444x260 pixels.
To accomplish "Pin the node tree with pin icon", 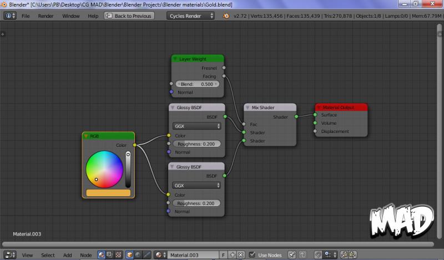I will [x=292, y=255].
